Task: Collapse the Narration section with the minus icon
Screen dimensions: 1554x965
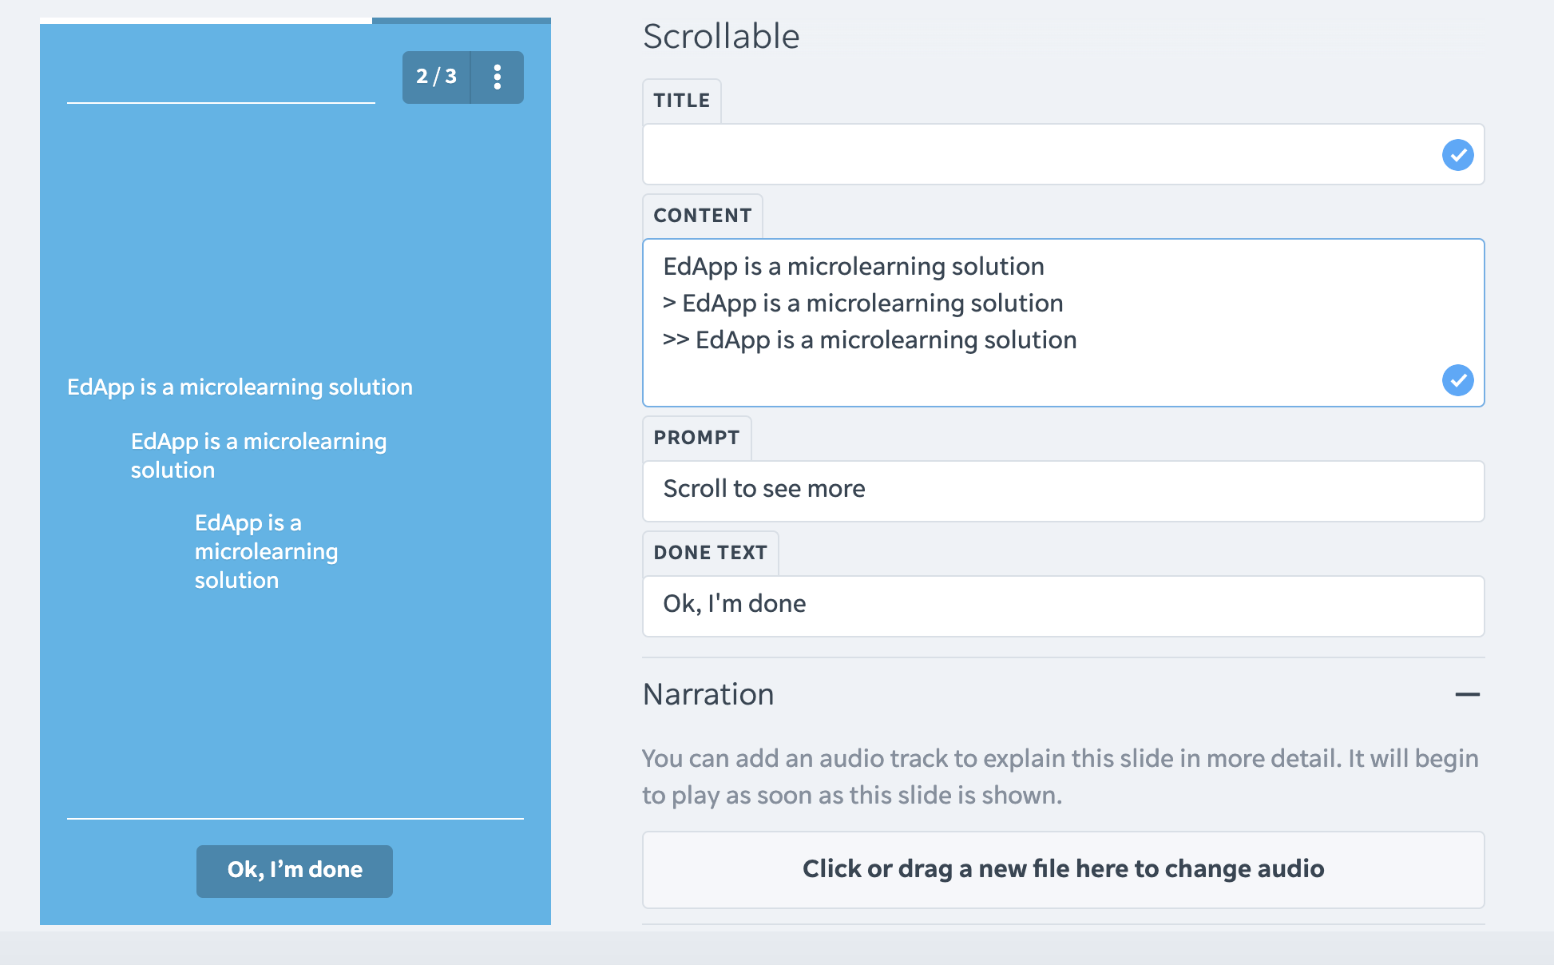Action: [1467, 695]
